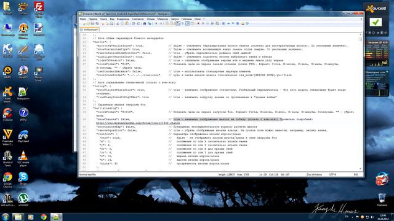
Task: Redo the edit using the toolbar arrow
Action: pos(138,23)
